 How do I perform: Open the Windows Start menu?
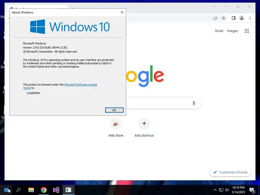[6, 190]
